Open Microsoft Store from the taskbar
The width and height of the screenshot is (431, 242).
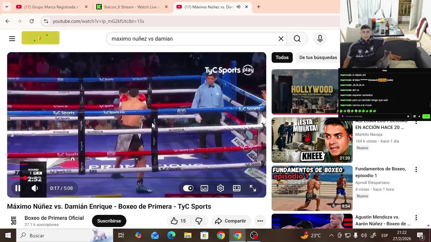coord(204,235)
